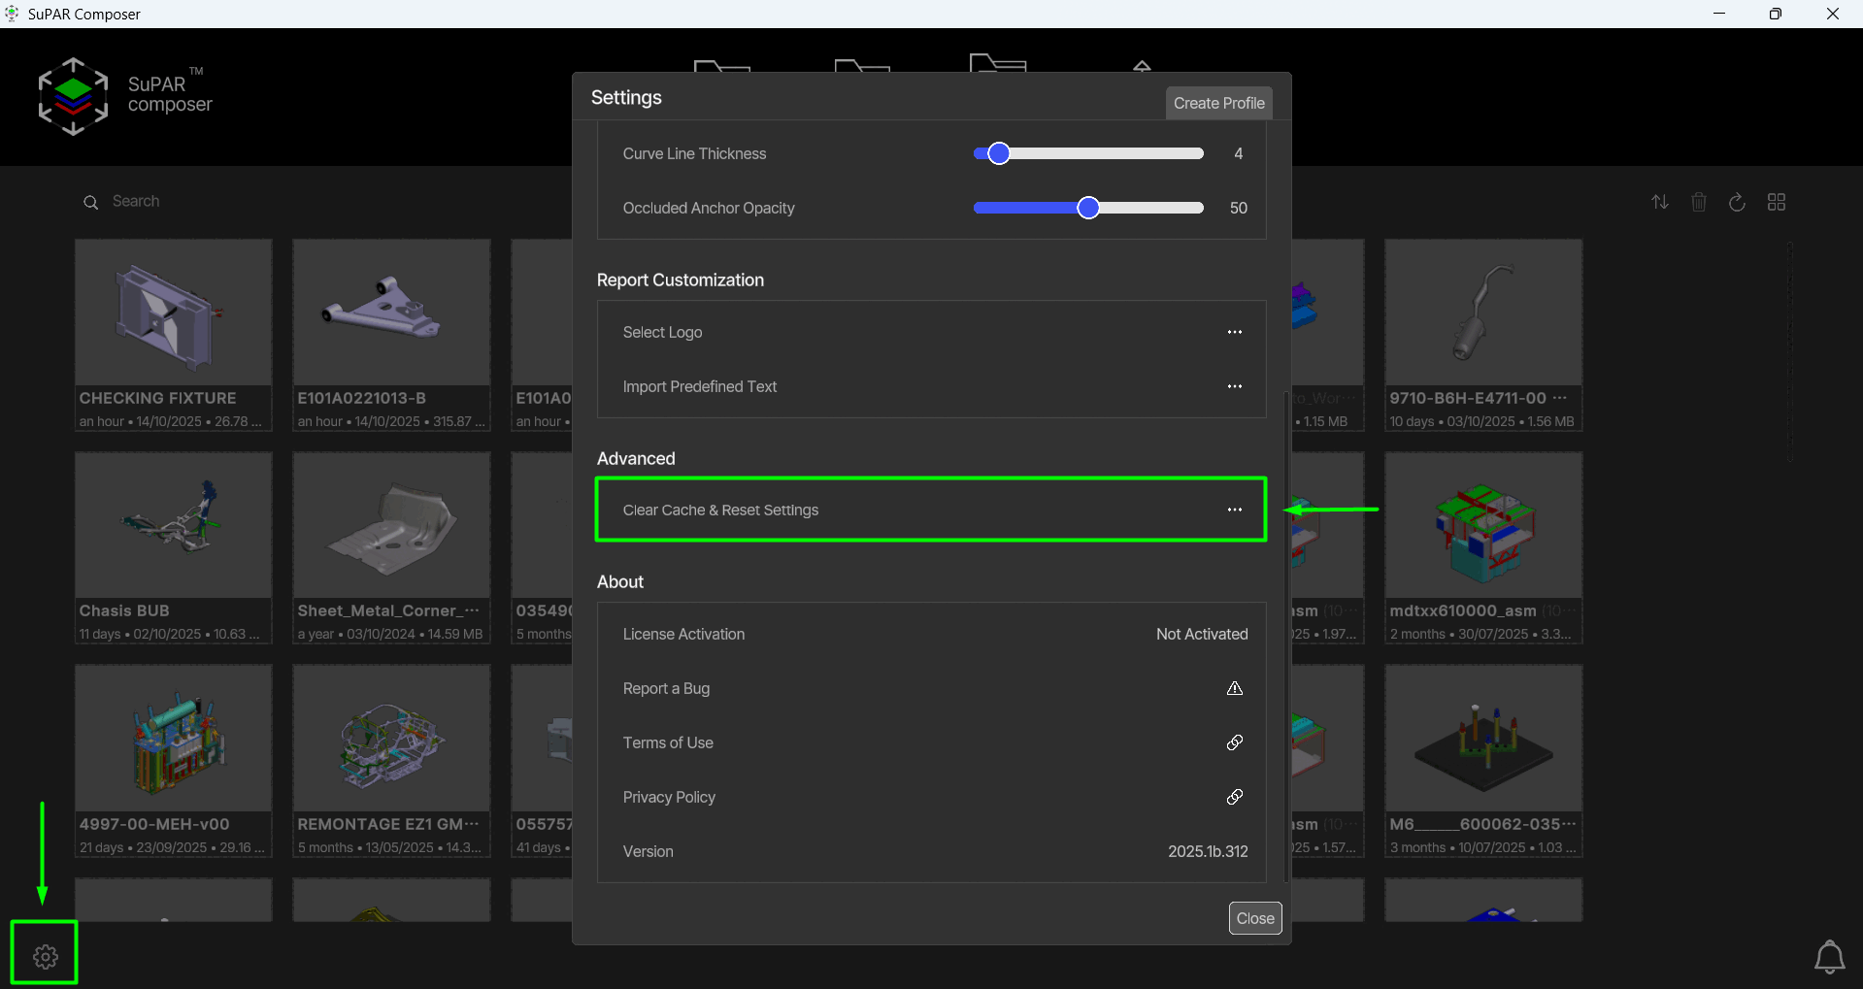
Task: Open notifications bell icon
Action: coord(1830,957)
